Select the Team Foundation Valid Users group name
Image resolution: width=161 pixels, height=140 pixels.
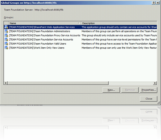point(38,44)
